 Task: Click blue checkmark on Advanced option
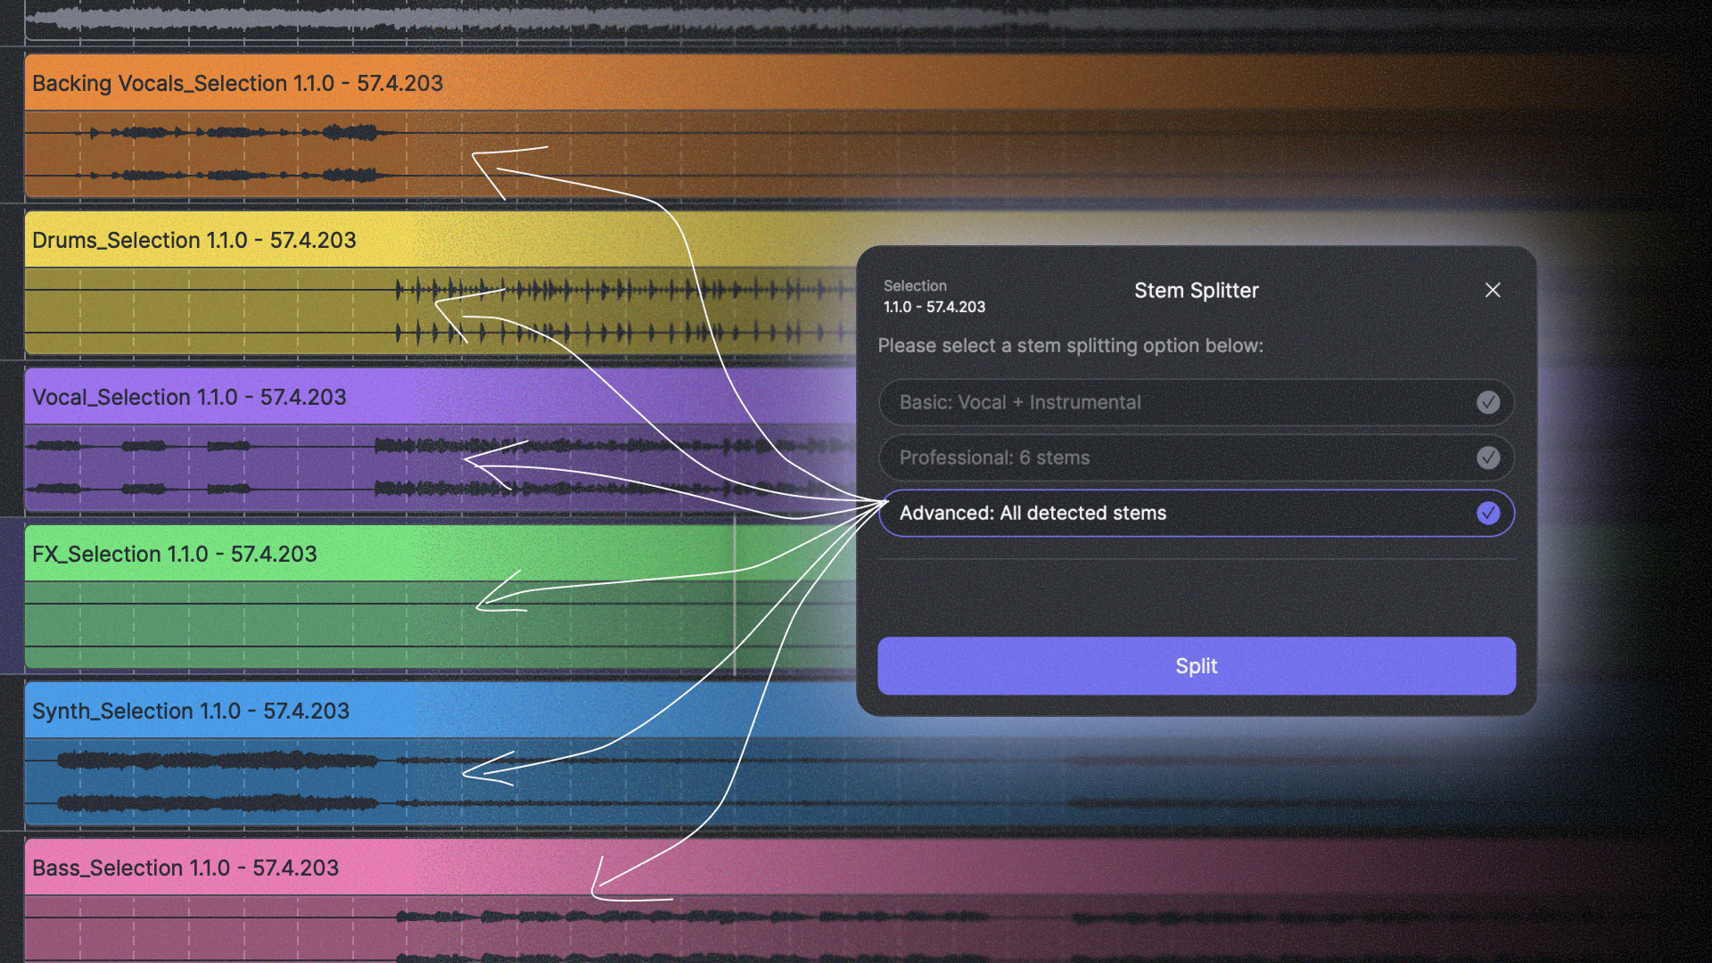point(1487,513)
